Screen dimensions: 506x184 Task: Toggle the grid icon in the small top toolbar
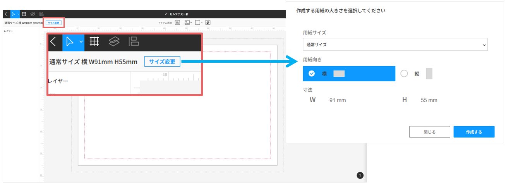click(24, 14)
